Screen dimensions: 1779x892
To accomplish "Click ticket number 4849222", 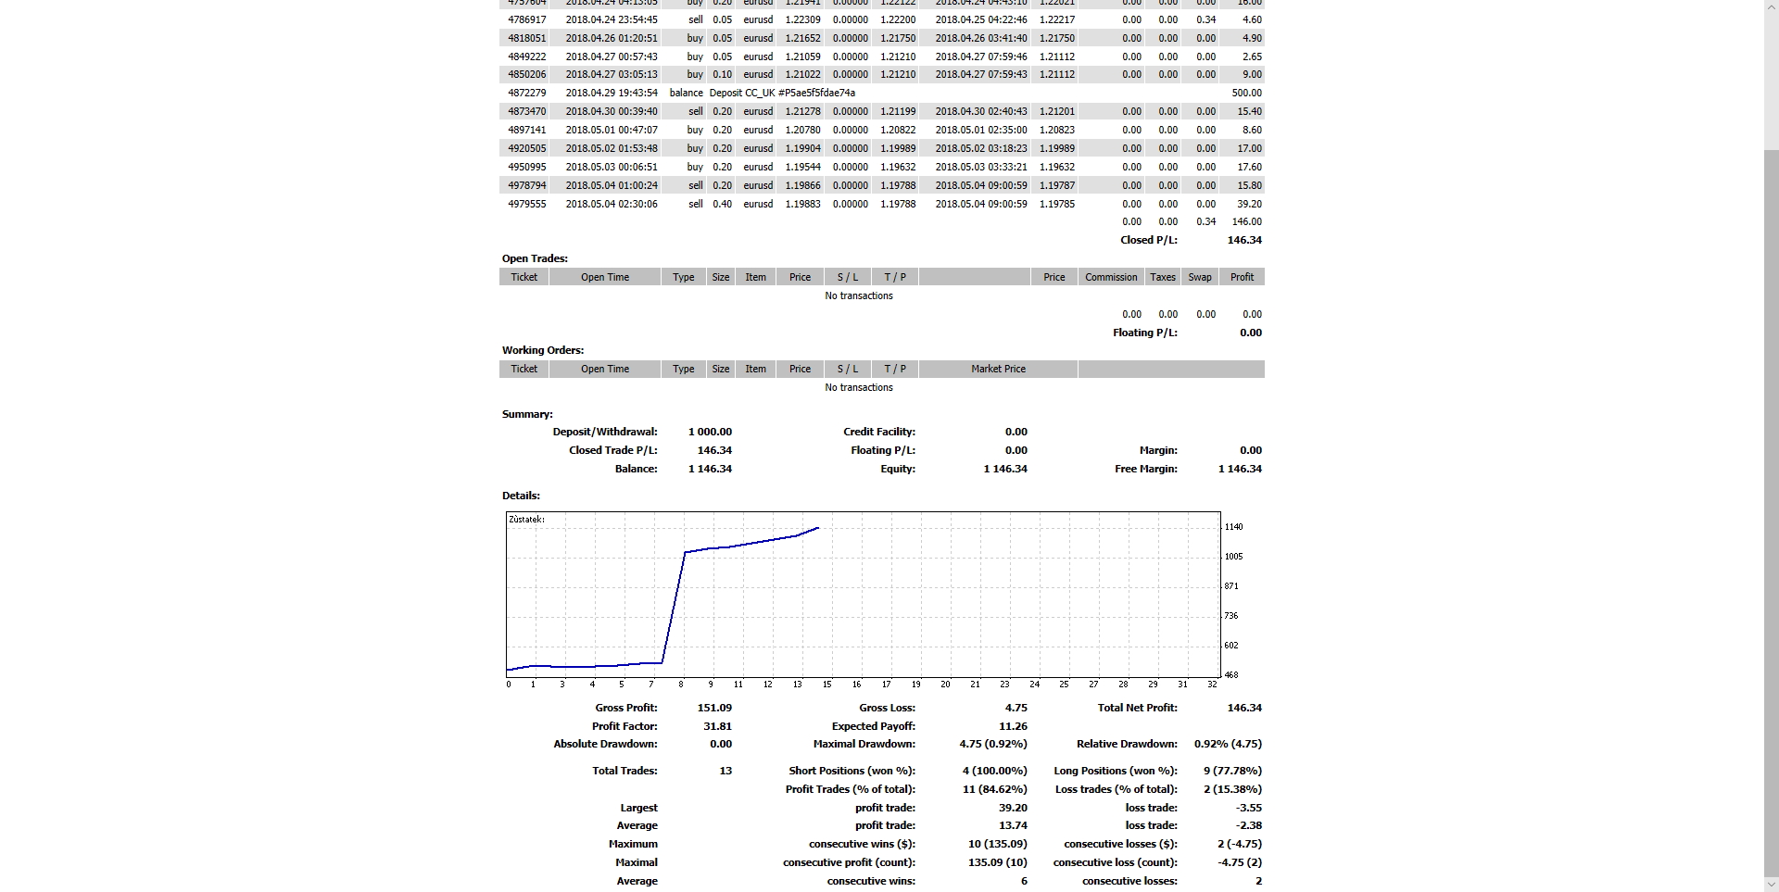I will pyautogui.click(x=527, y=57).
